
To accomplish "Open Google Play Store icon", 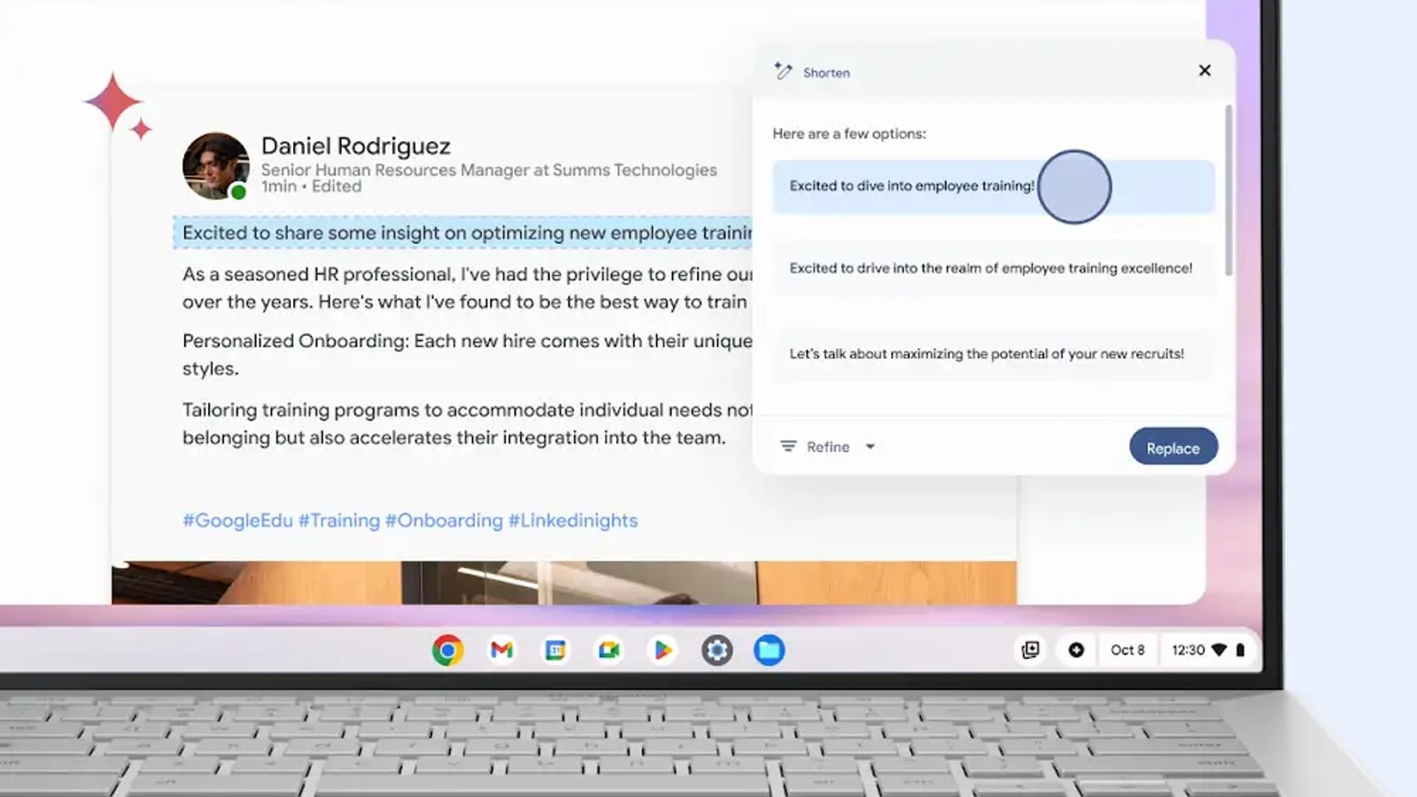I will pos(662,650).
